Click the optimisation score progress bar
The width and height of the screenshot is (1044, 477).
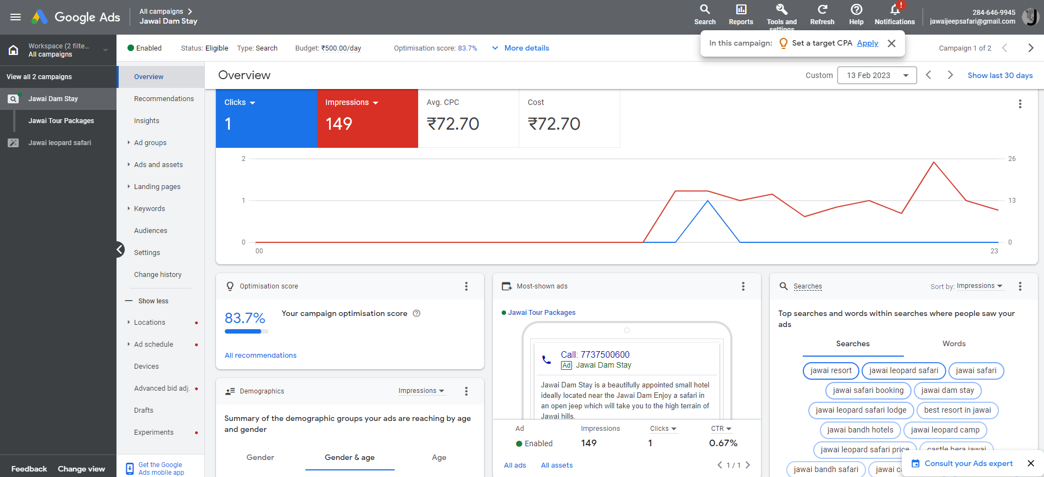(247, 331)
